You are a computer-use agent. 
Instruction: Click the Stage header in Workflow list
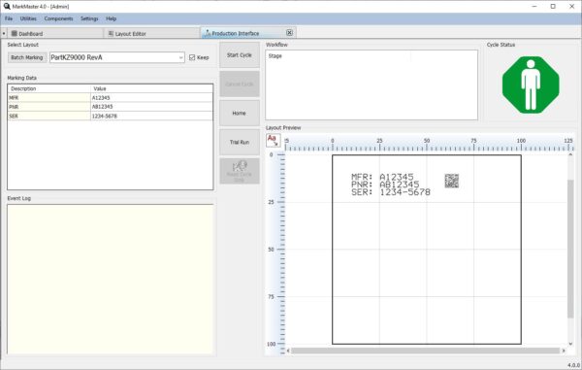(275, 55)
